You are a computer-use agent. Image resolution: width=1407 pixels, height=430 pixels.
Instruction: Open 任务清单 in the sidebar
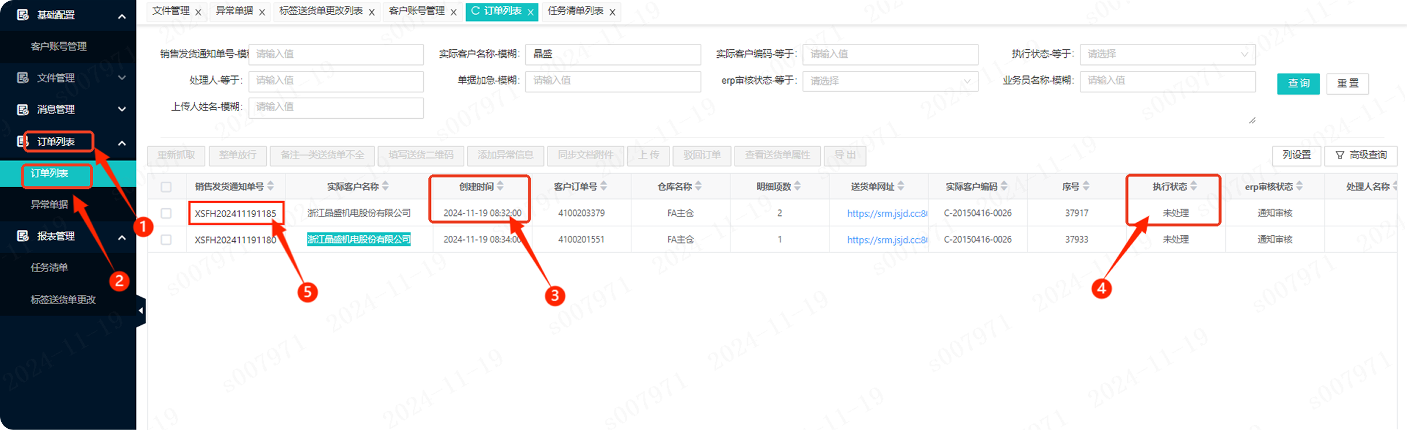click(x=49, y=267)
